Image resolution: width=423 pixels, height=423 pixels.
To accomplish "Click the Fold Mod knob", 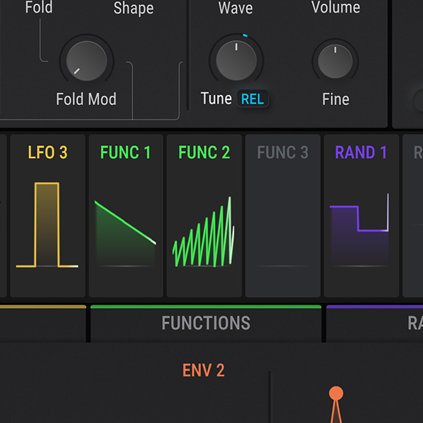I will (86, 61).
